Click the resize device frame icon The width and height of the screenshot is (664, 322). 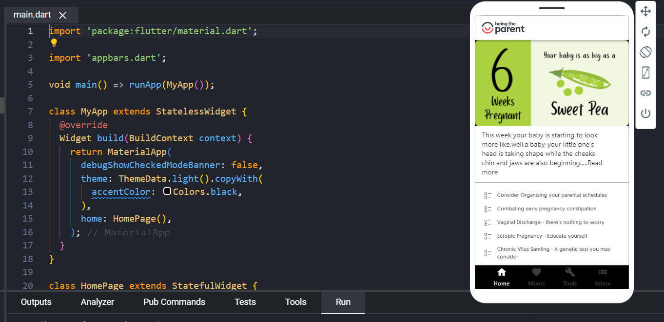[x=645, y=72]
